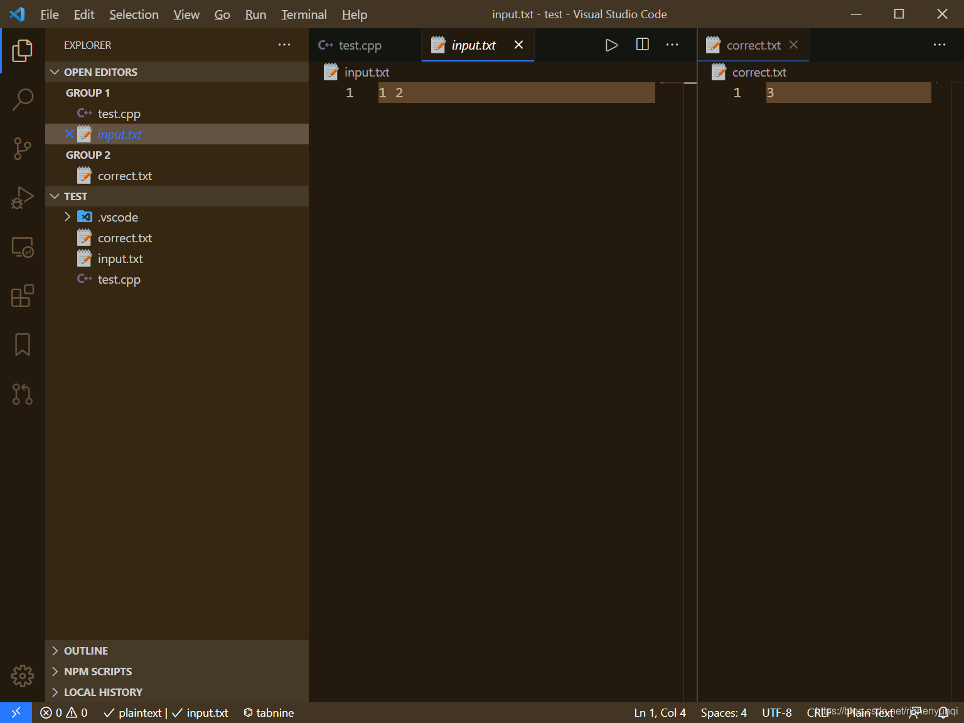Open Explorer Views and More Actions menu

click(x=284, y=45)
